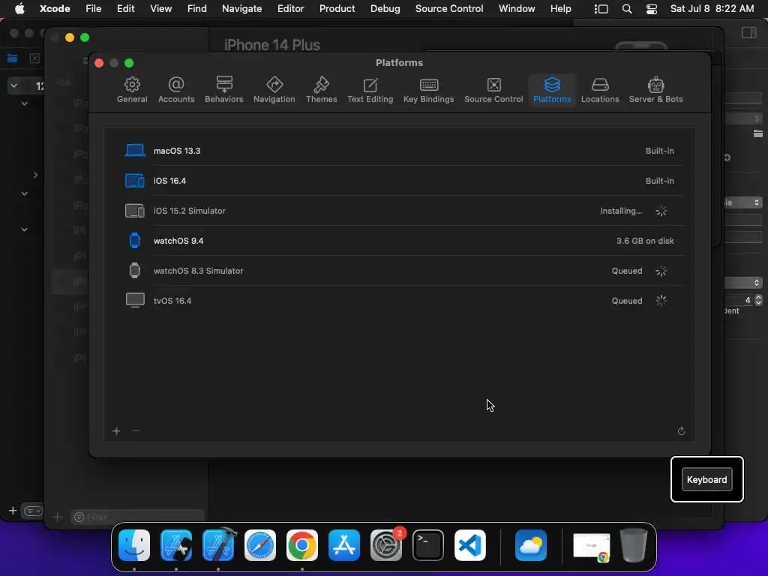Select the watchOS 9.4 platform row
Viewport: 768px width, 576px height.
pos(399,241)
